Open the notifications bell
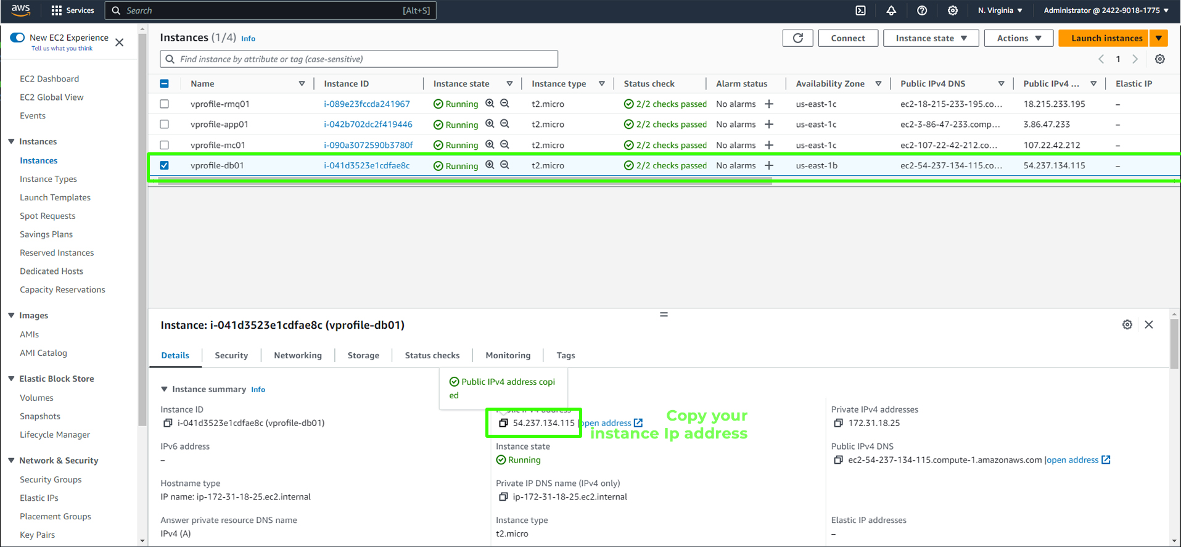The height and width of the screenshot is (547, 1181). coord(891,10)
